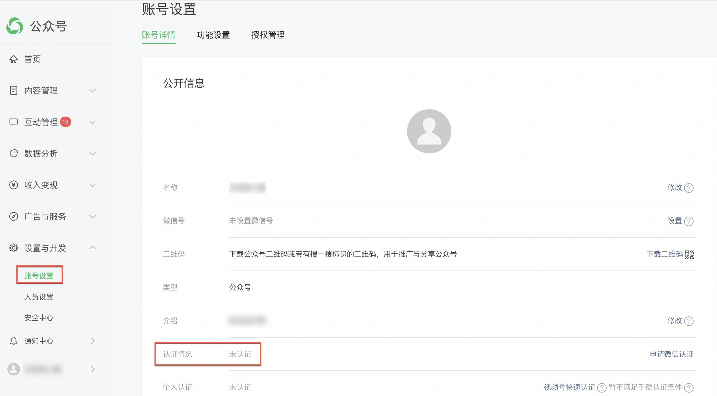Click the notification bell icon

click(x=13, y=341)
